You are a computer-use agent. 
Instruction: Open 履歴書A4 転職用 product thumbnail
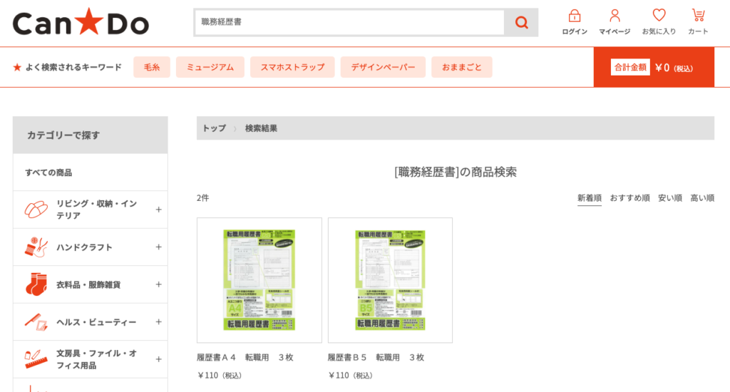[x=259, y=280]
